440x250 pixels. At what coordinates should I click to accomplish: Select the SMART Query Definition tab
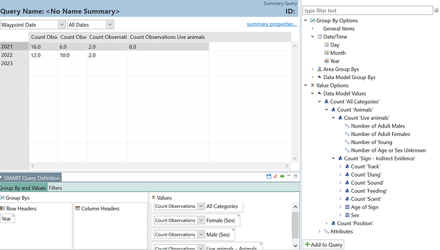point(31,178)
